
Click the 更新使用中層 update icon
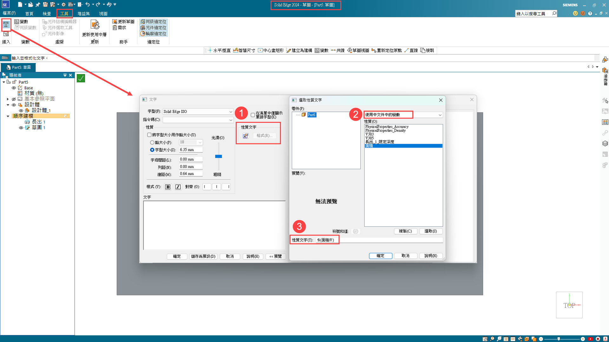[x=95, y=28]
